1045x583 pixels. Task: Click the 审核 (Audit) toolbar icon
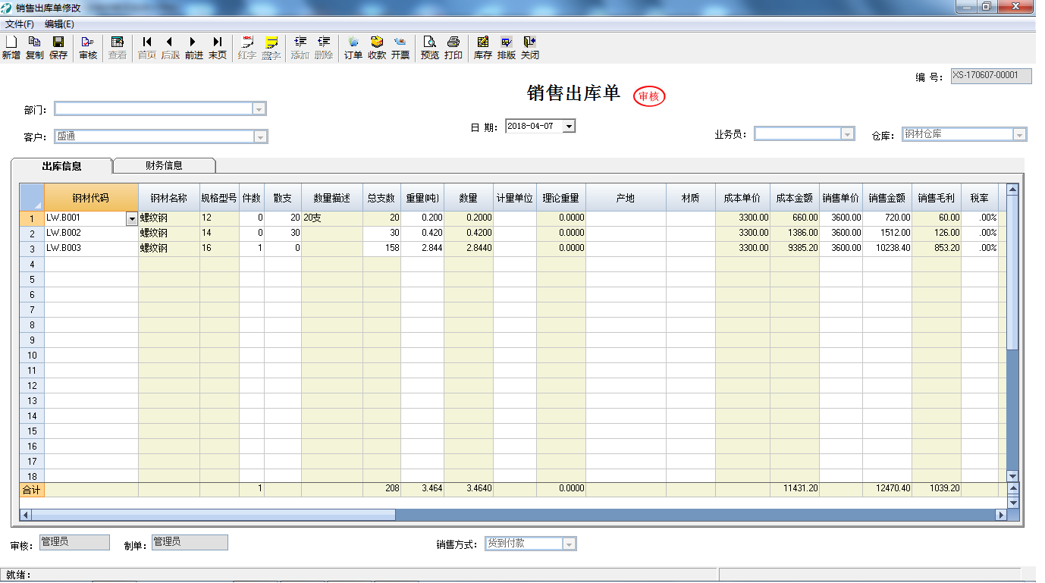click(88, 48)
